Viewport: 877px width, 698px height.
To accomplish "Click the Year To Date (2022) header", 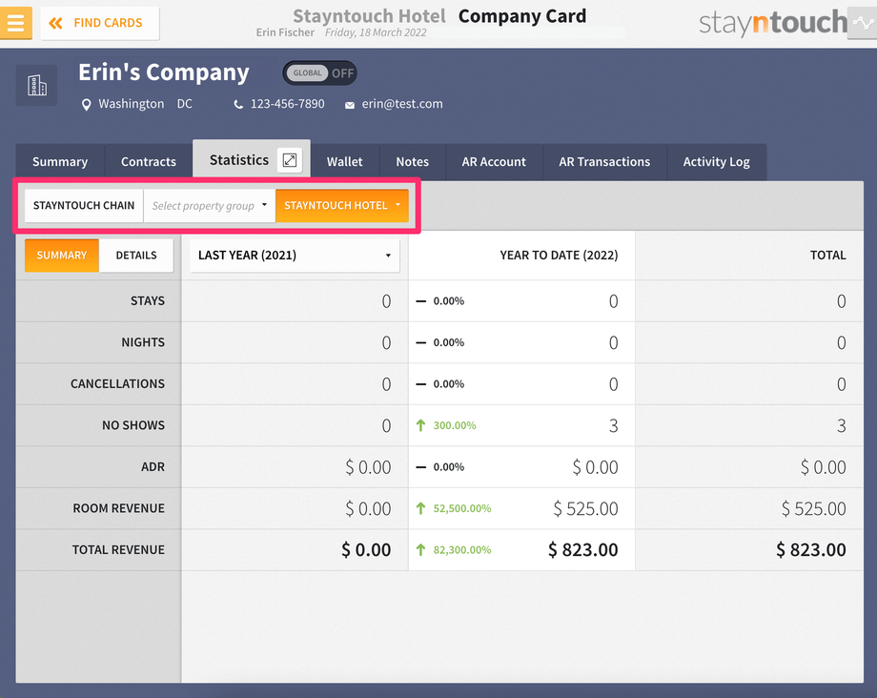I will (x=559, y=256).
